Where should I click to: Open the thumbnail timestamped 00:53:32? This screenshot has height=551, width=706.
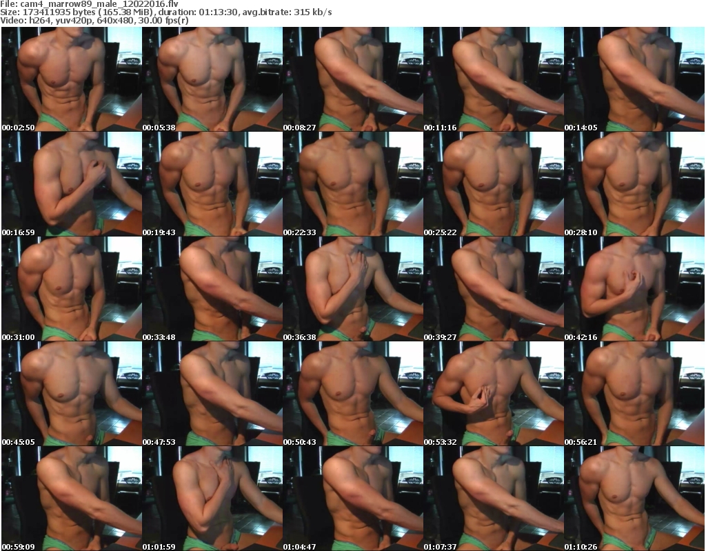(x=494, y=394)
